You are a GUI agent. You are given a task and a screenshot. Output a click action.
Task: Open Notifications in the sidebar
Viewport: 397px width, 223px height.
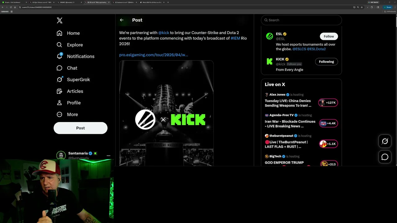tap(75, 56)
